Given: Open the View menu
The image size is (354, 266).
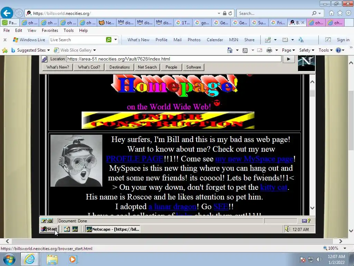Looking at the screenshot, I should tap(32, 30).
